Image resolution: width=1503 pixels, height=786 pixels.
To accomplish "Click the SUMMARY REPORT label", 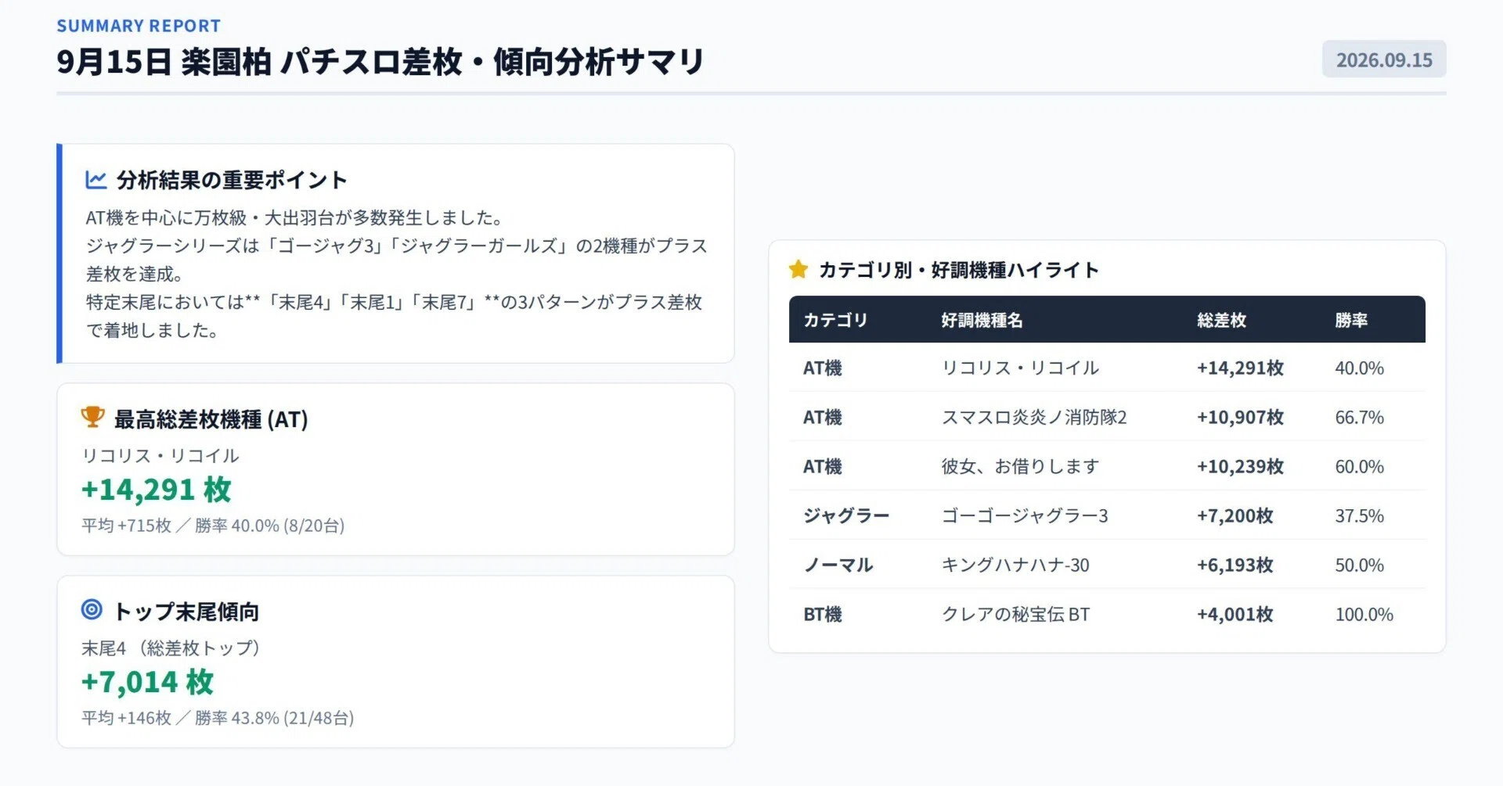I will coord(139,26).
